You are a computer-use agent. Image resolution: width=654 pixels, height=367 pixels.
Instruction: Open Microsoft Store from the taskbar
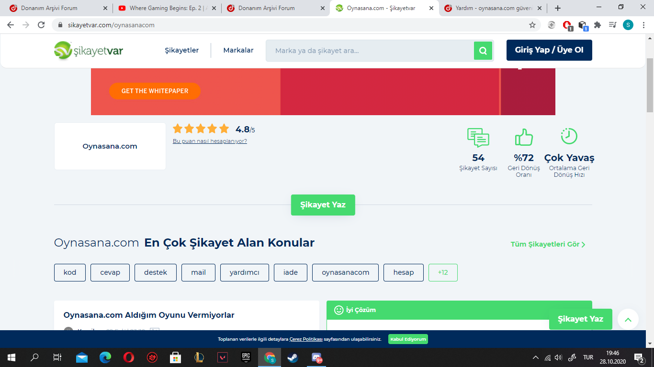tap(176, 357)
